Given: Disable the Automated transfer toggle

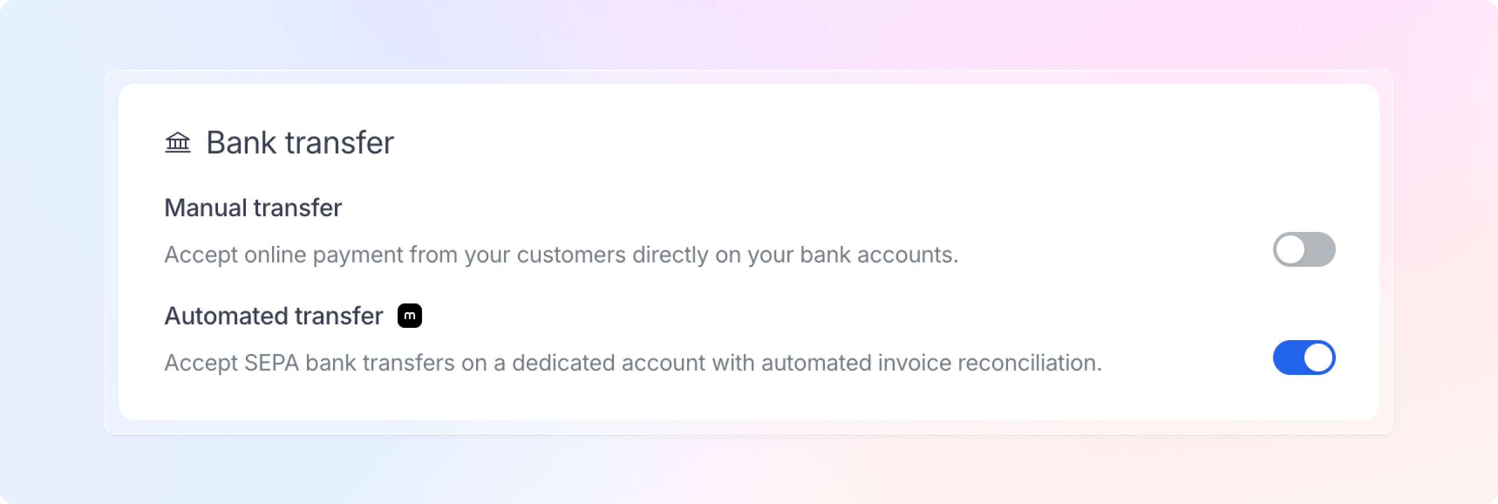Looking at the screenshot, I should [x=1304, y=358].
